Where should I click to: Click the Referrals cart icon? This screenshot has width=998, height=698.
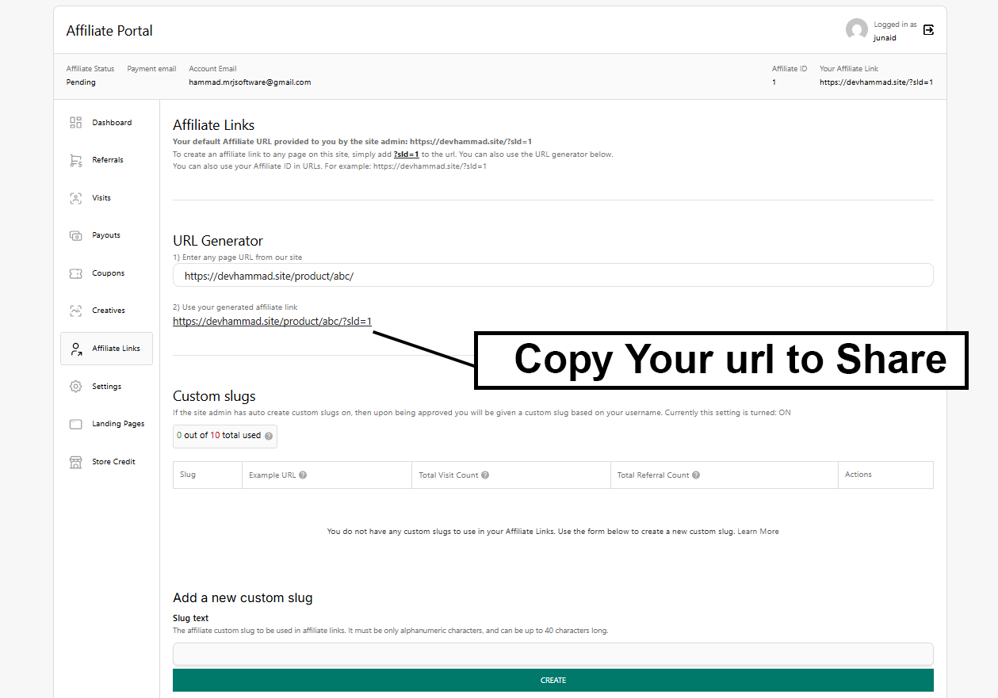(x=76, y=160)
